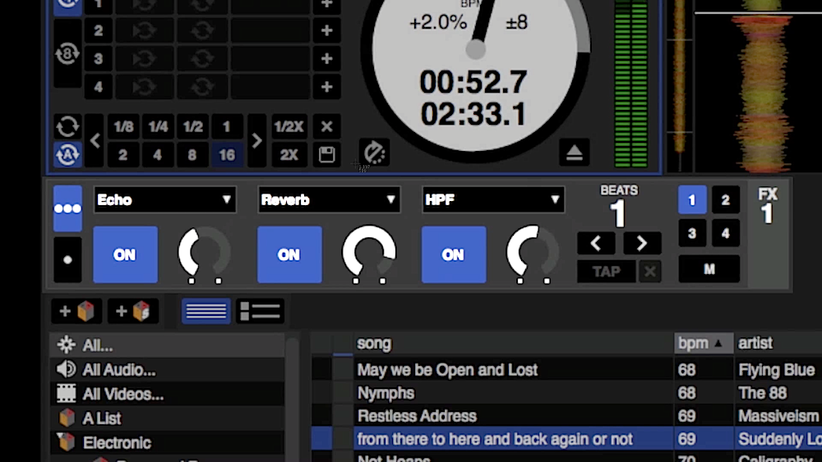Screen dimensions: 822x462
Task: Decrease FX beats multiplier
Action: point(596,243)
